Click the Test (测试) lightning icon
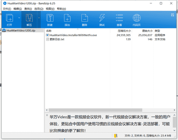The image size is (178, 140). [102, 18]
